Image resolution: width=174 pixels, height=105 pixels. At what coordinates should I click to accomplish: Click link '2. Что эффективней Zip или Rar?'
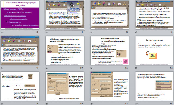[19, 12]
